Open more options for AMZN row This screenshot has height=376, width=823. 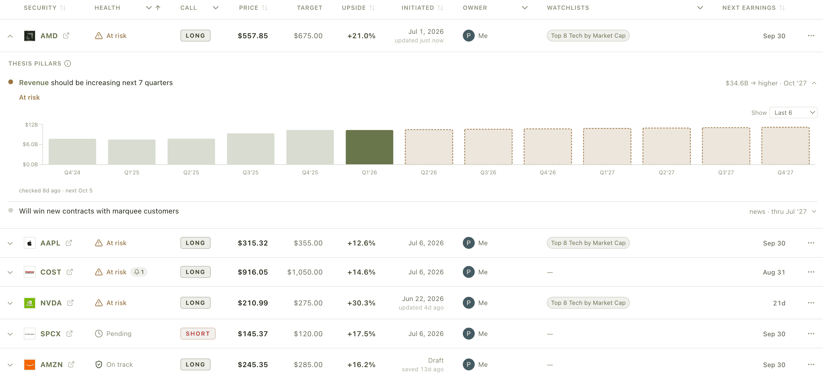click(811, 364)
